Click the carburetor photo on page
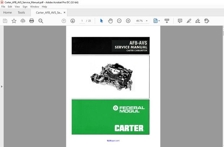 coord(112,77)
